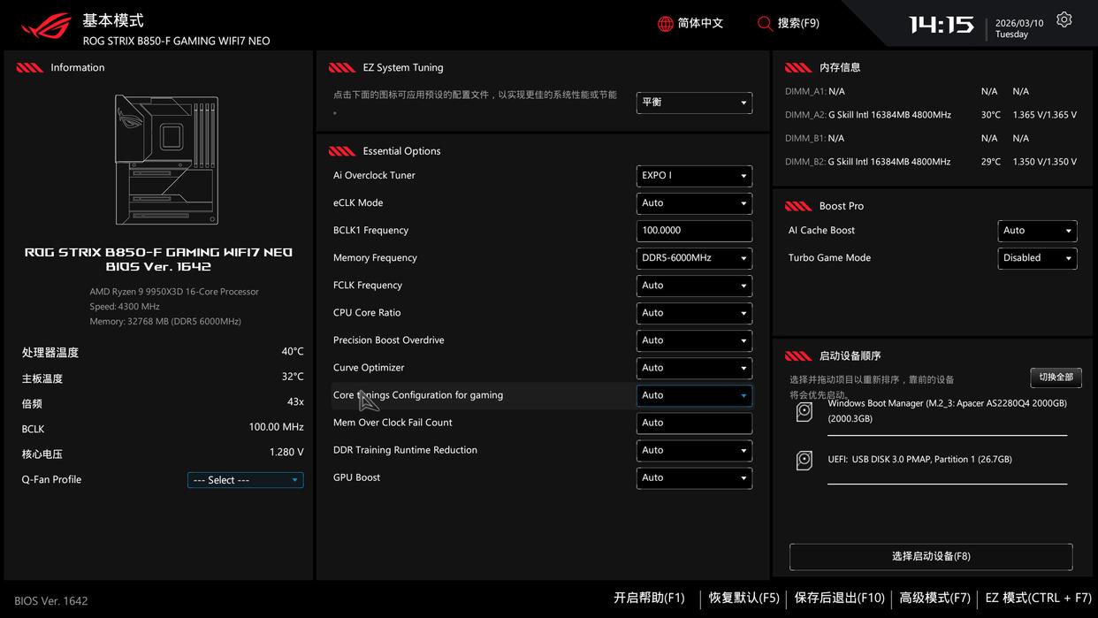
Task: Click EZ 模式(CTRL + F7)
Action: (1038, 599)
